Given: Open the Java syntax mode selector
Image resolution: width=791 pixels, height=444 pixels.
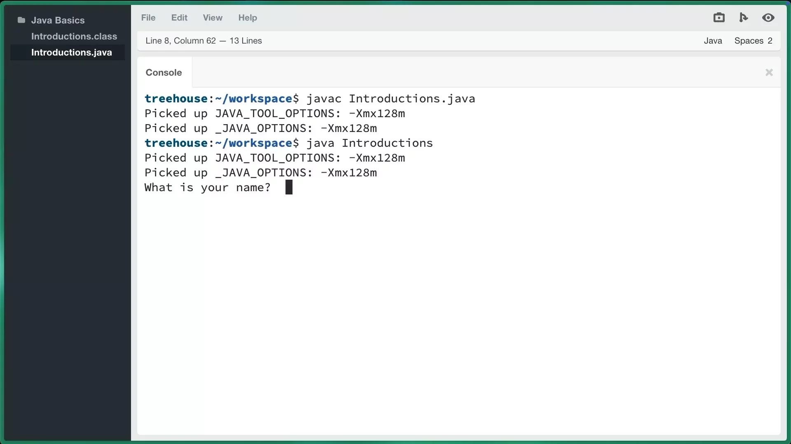Looking at the screenshot, I should click(x=713, y=40).
